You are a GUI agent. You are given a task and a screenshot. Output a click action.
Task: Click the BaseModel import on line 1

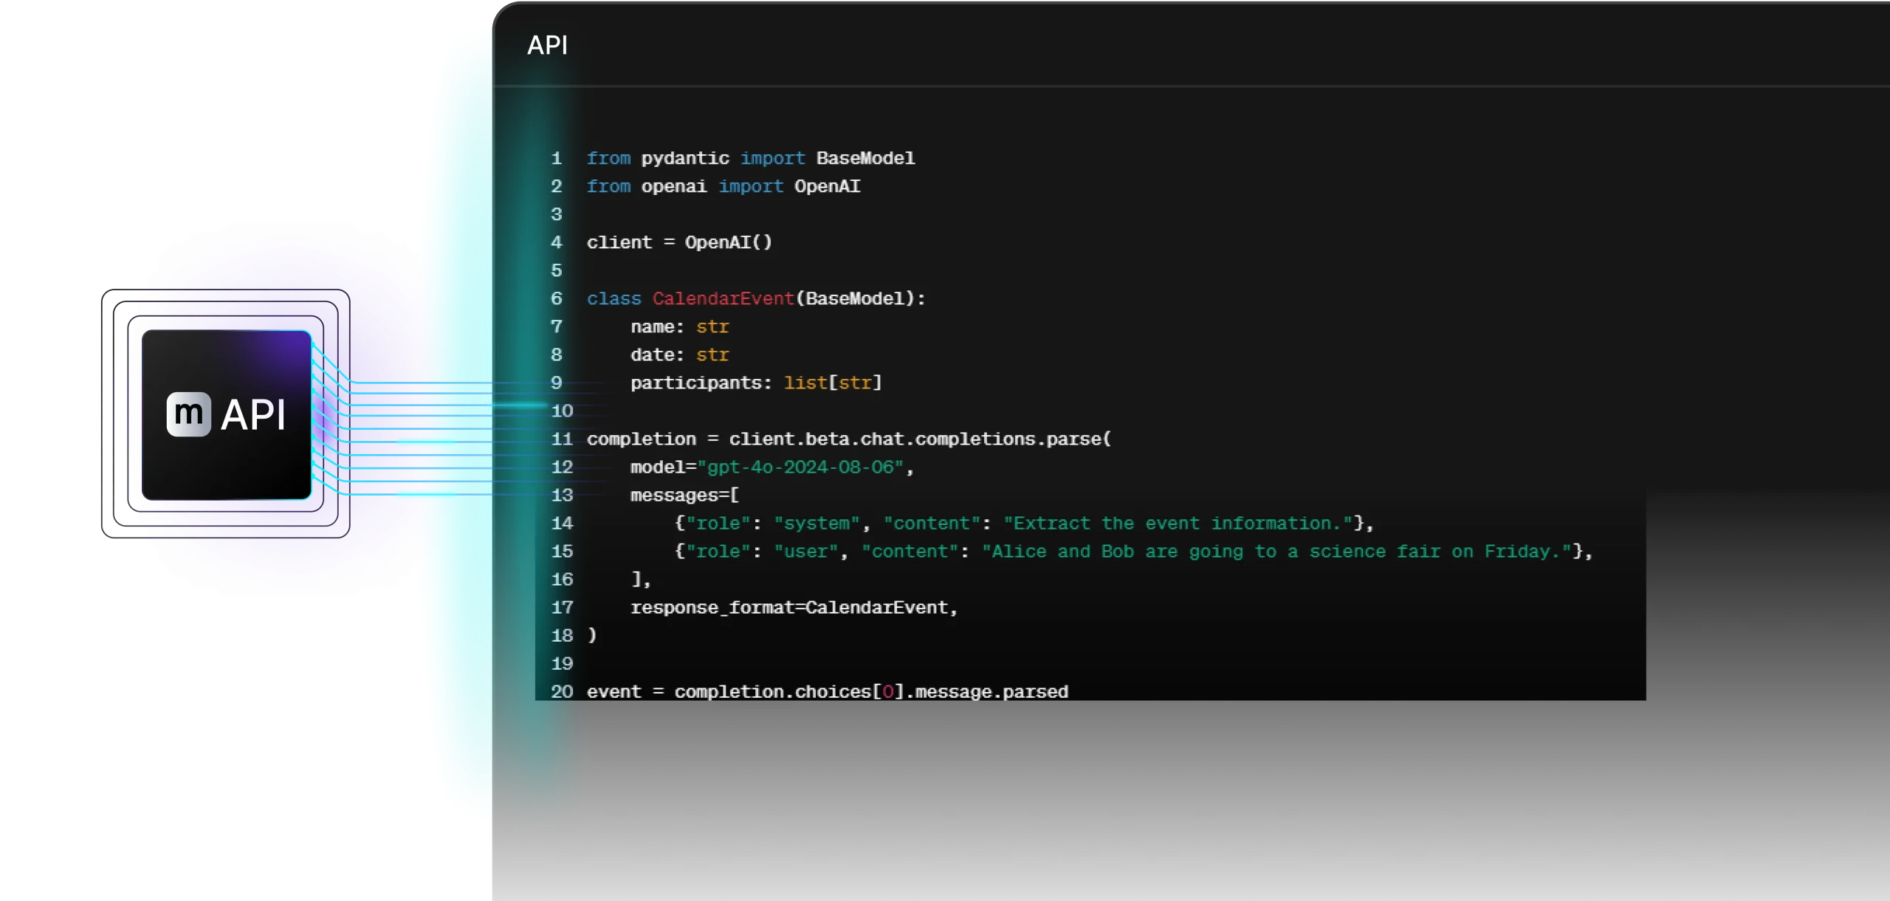[x=865, y=159]
